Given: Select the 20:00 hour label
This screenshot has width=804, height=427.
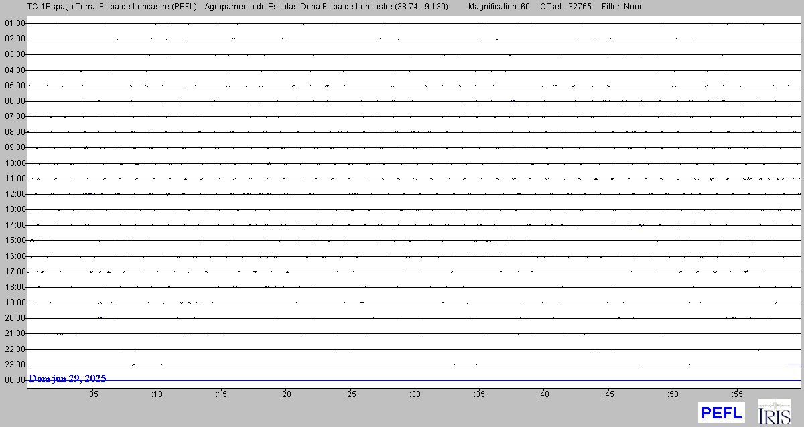Looking at the screenshot, I should pyautogui.click(x=15, y=318).
